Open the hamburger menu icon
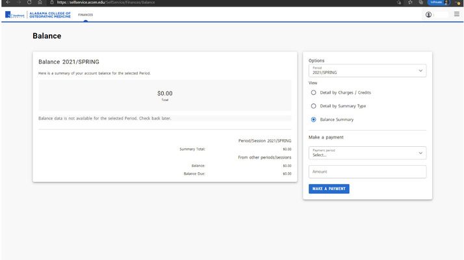The width and height of the screenshot is (464, 260). tap(456, 14)
